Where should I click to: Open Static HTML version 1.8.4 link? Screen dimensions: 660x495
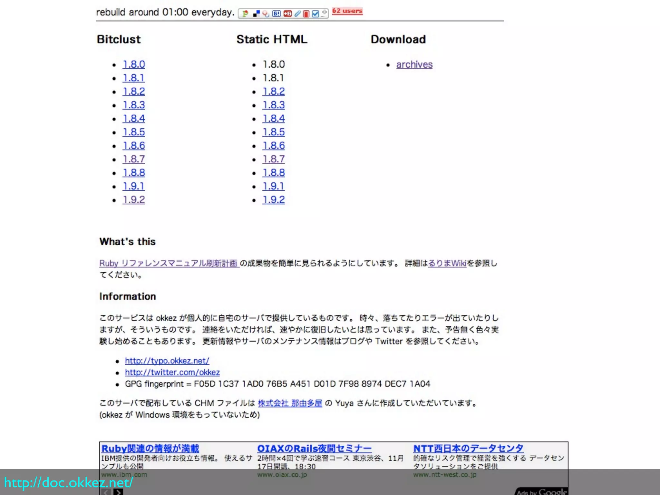(274, 119)
